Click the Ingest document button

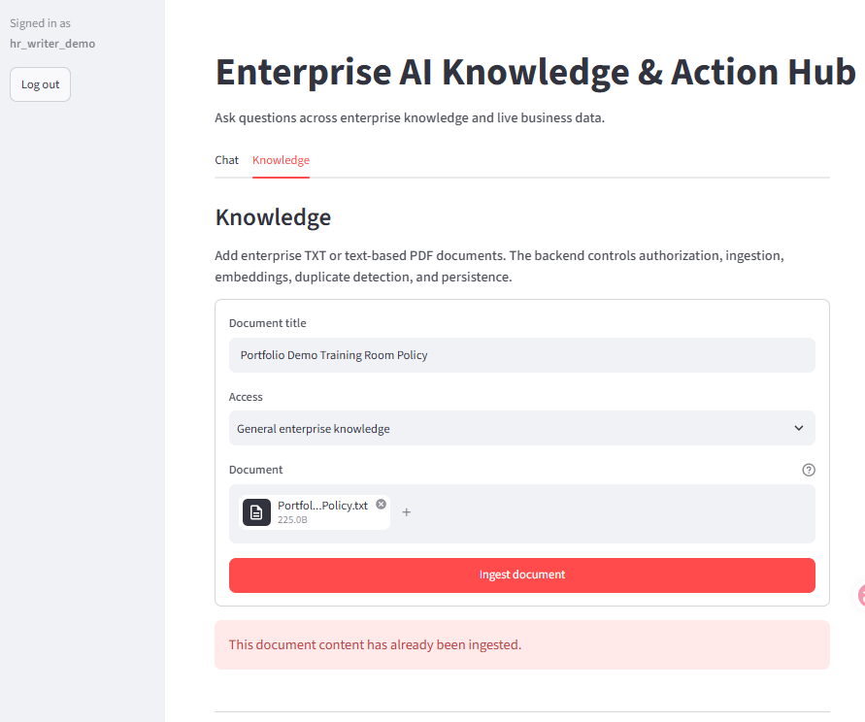coord(522,575)
